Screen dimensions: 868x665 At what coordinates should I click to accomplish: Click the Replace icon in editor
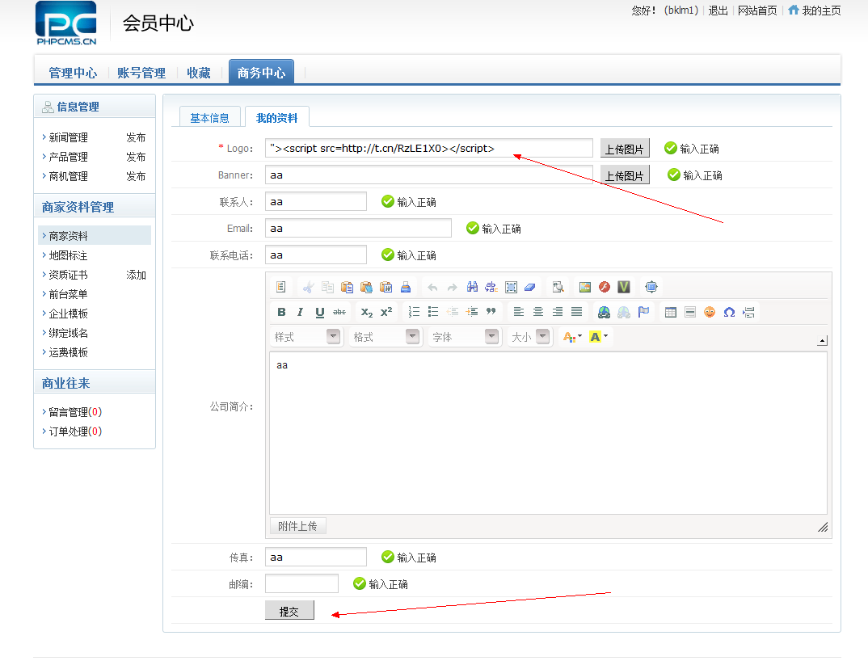[491, 287]
